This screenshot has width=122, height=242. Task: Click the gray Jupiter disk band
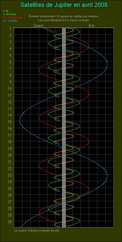point(64,127)
